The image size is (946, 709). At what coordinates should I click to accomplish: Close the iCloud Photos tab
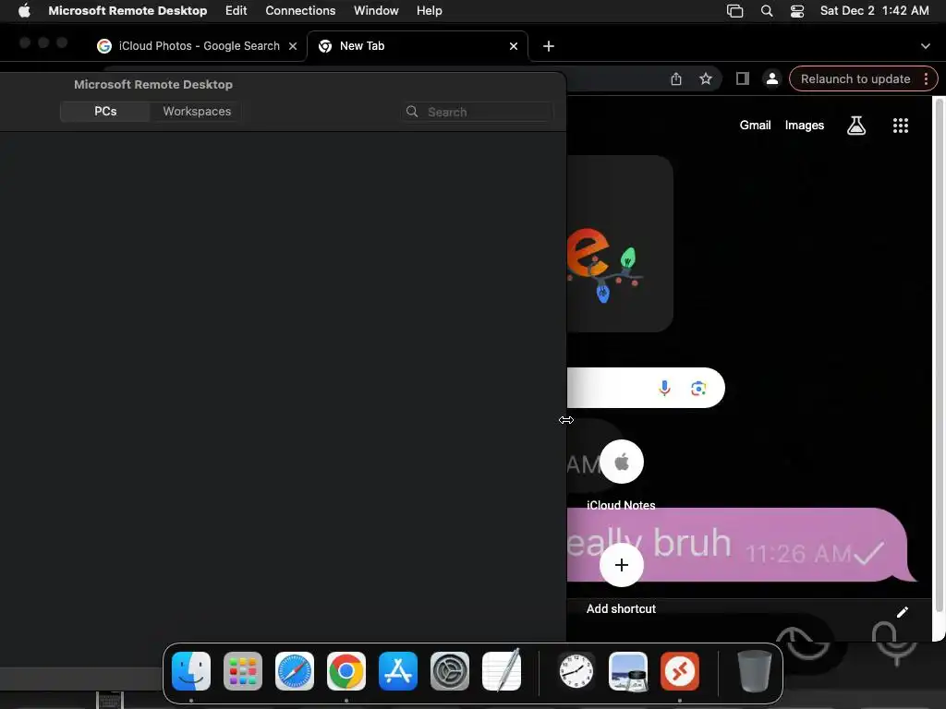293,46
